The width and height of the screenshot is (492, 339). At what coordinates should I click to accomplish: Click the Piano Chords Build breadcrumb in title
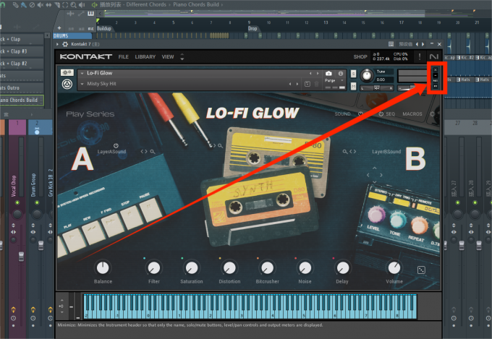196,4
